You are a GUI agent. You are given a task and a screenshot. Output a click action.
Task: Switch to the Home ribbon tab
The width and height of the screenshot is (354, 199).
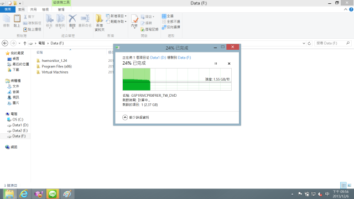pyautogui.click(x=21, y=9)
